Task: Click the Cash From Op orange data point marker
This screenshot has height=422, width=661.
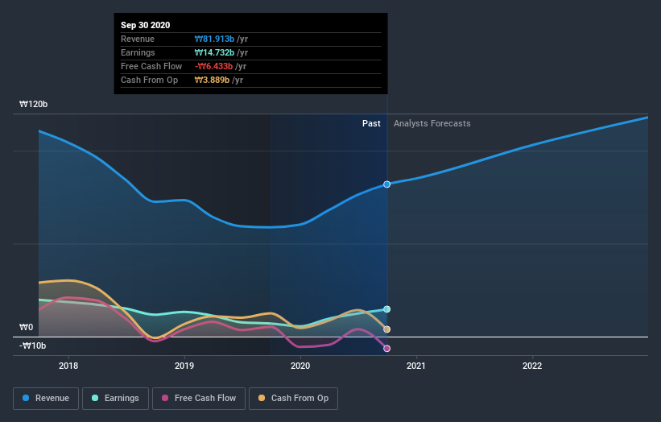Action: coord(386,329)
